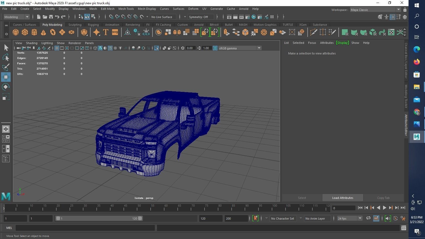Screen dimensions: 425x239
Task: Toggle Isolate Select in panel toolbar
Action: click(x=156, y=48)
